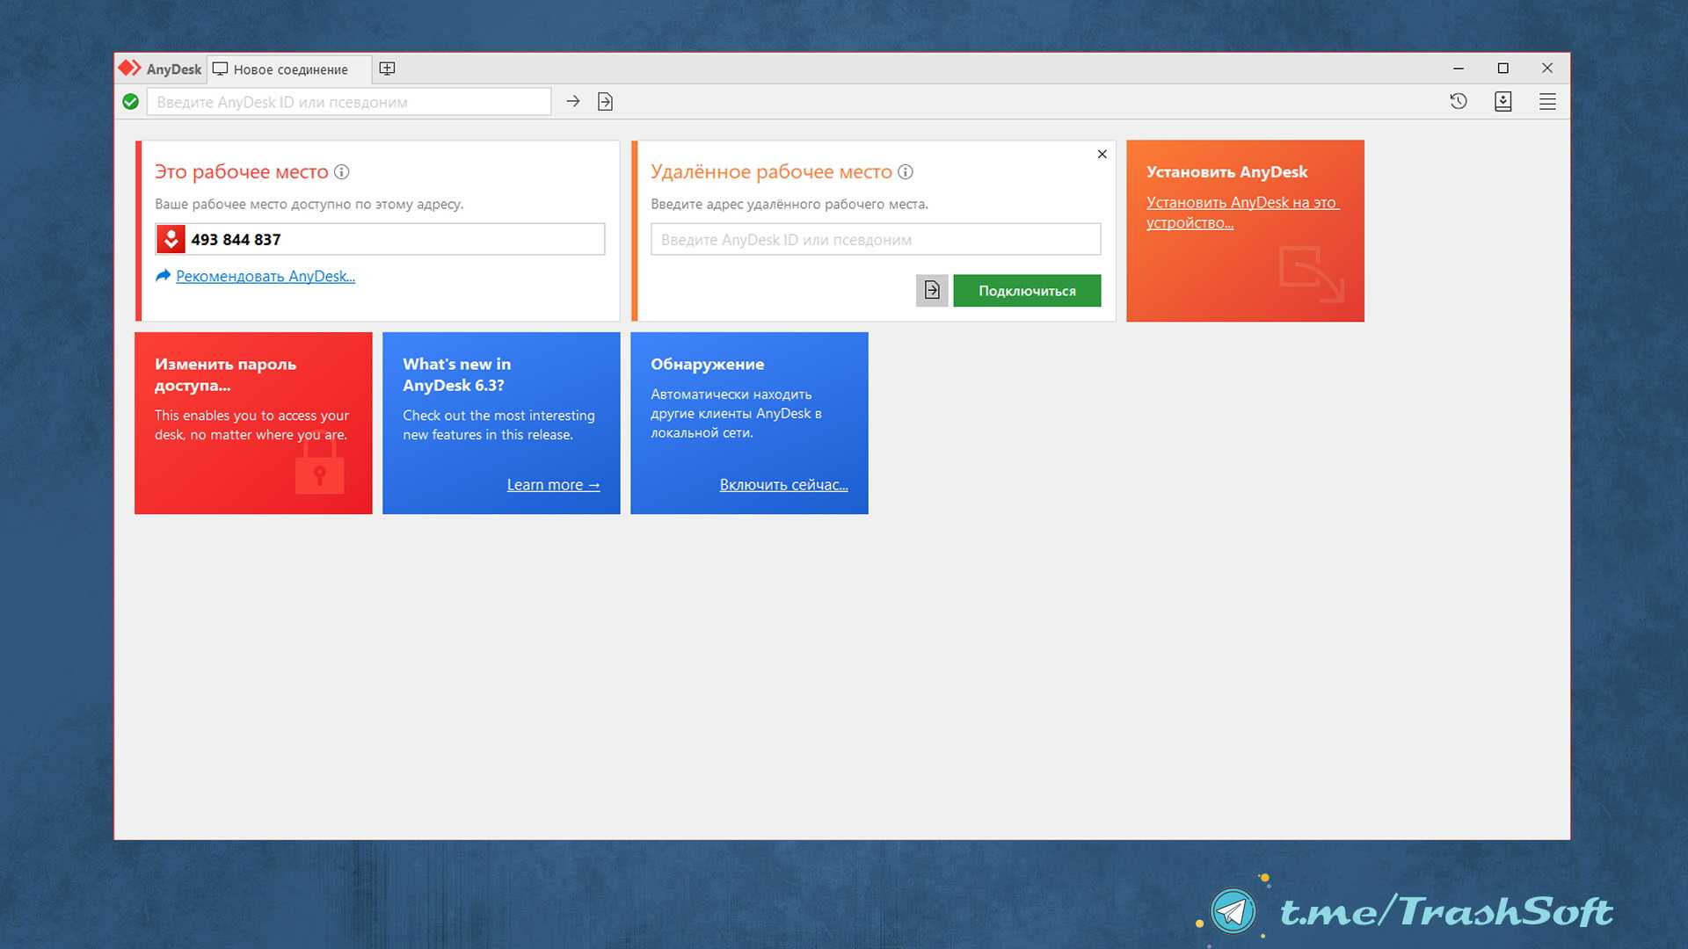Click the file browse icon beside Подключиться
The image size is (1688, 949).
coord(932,291)
